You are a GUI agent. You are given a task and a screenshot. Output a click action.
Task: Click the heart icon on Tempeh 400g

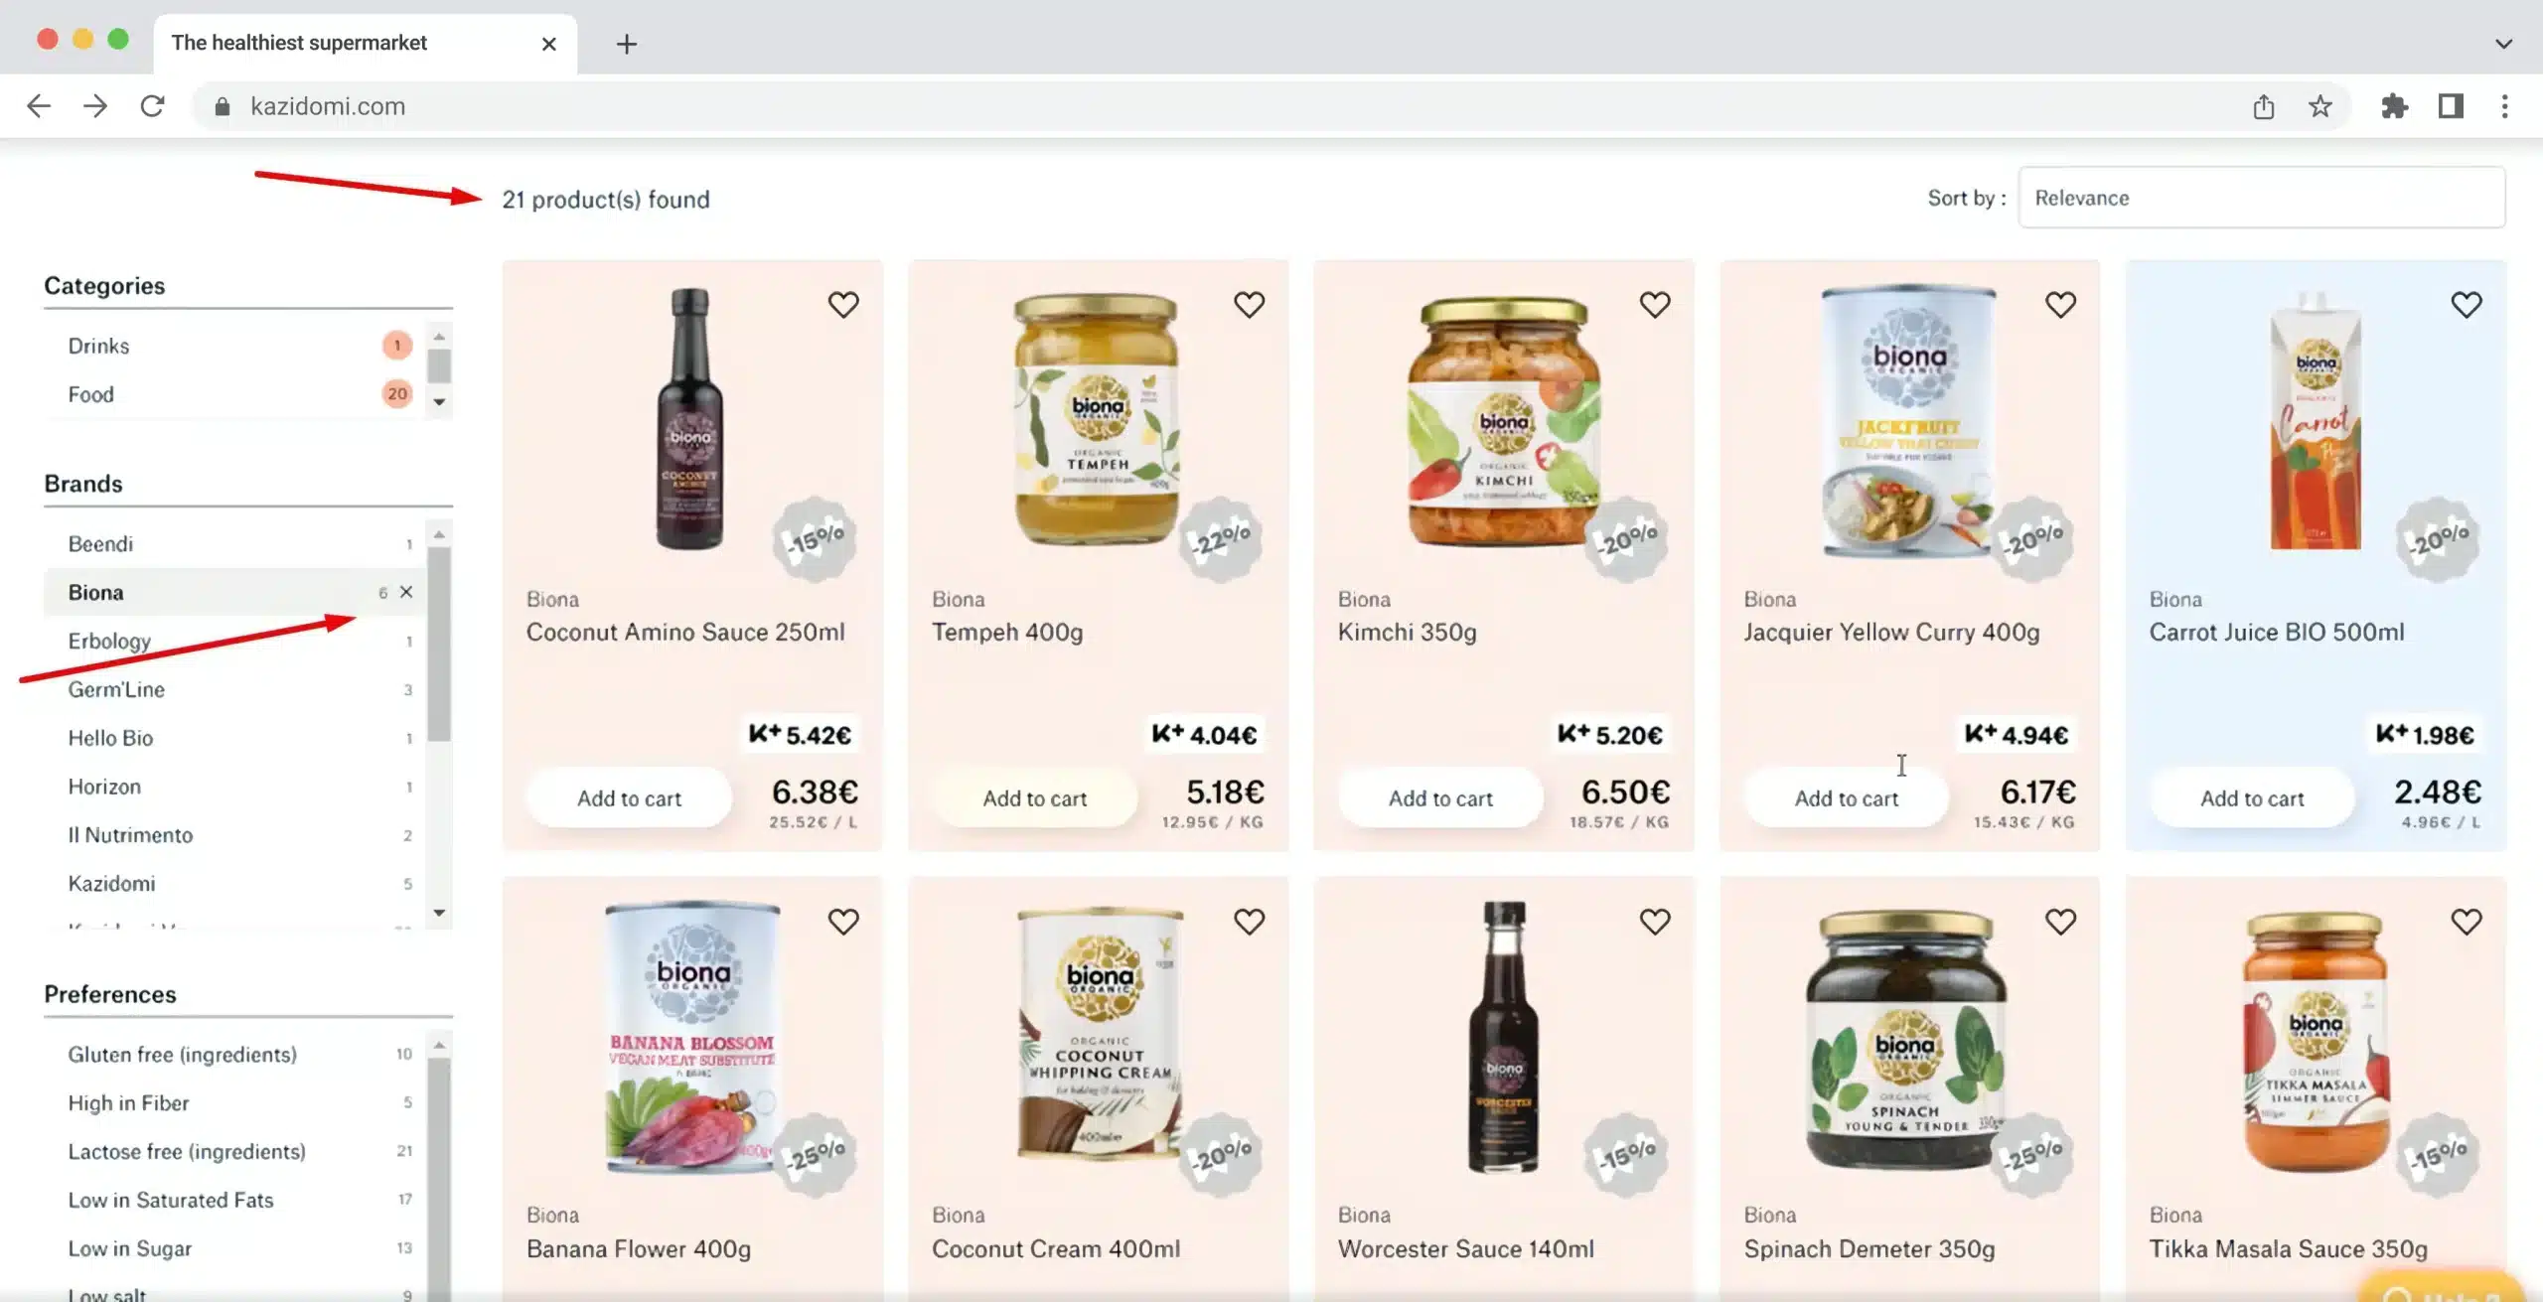tap(1248, 304)
